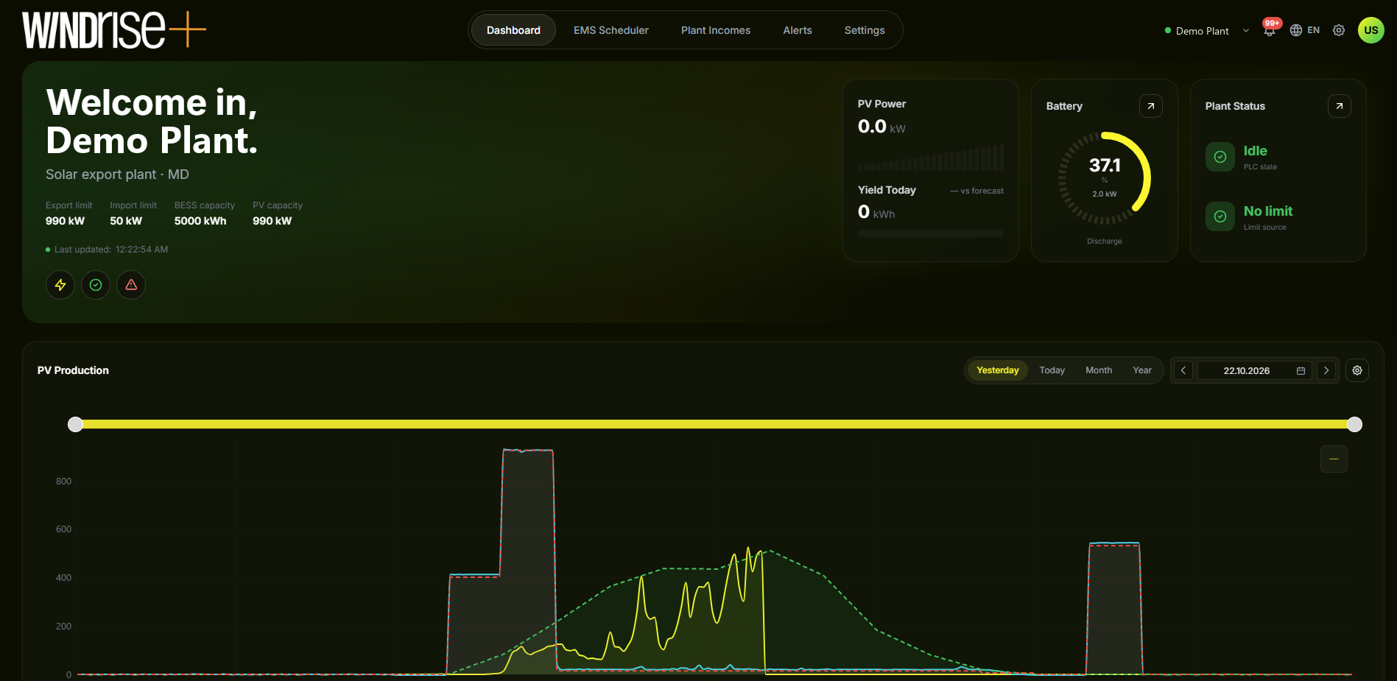Click the red warning triangle icon
This screenshot has height=681, width=1397.
131,285
